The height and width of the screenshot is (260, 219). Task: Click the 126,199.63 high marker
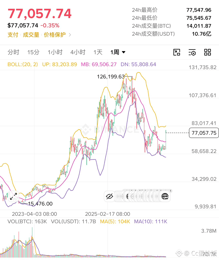coord(111,77)
